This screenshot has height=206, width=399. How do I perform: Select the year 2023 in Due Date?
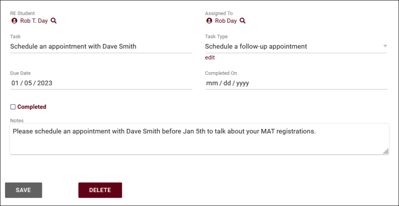tap(43, 83)
